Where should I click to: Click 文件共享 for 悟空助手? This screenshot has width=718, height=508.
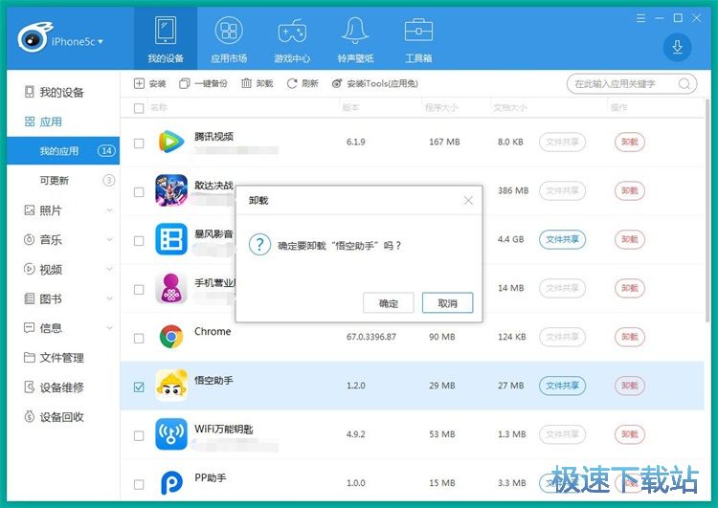(562, 386)
